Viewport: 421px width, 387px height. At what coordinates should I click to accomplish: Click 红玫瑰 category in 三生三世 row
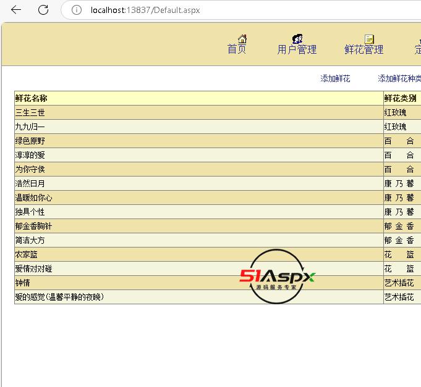click(x=395, y=112)
